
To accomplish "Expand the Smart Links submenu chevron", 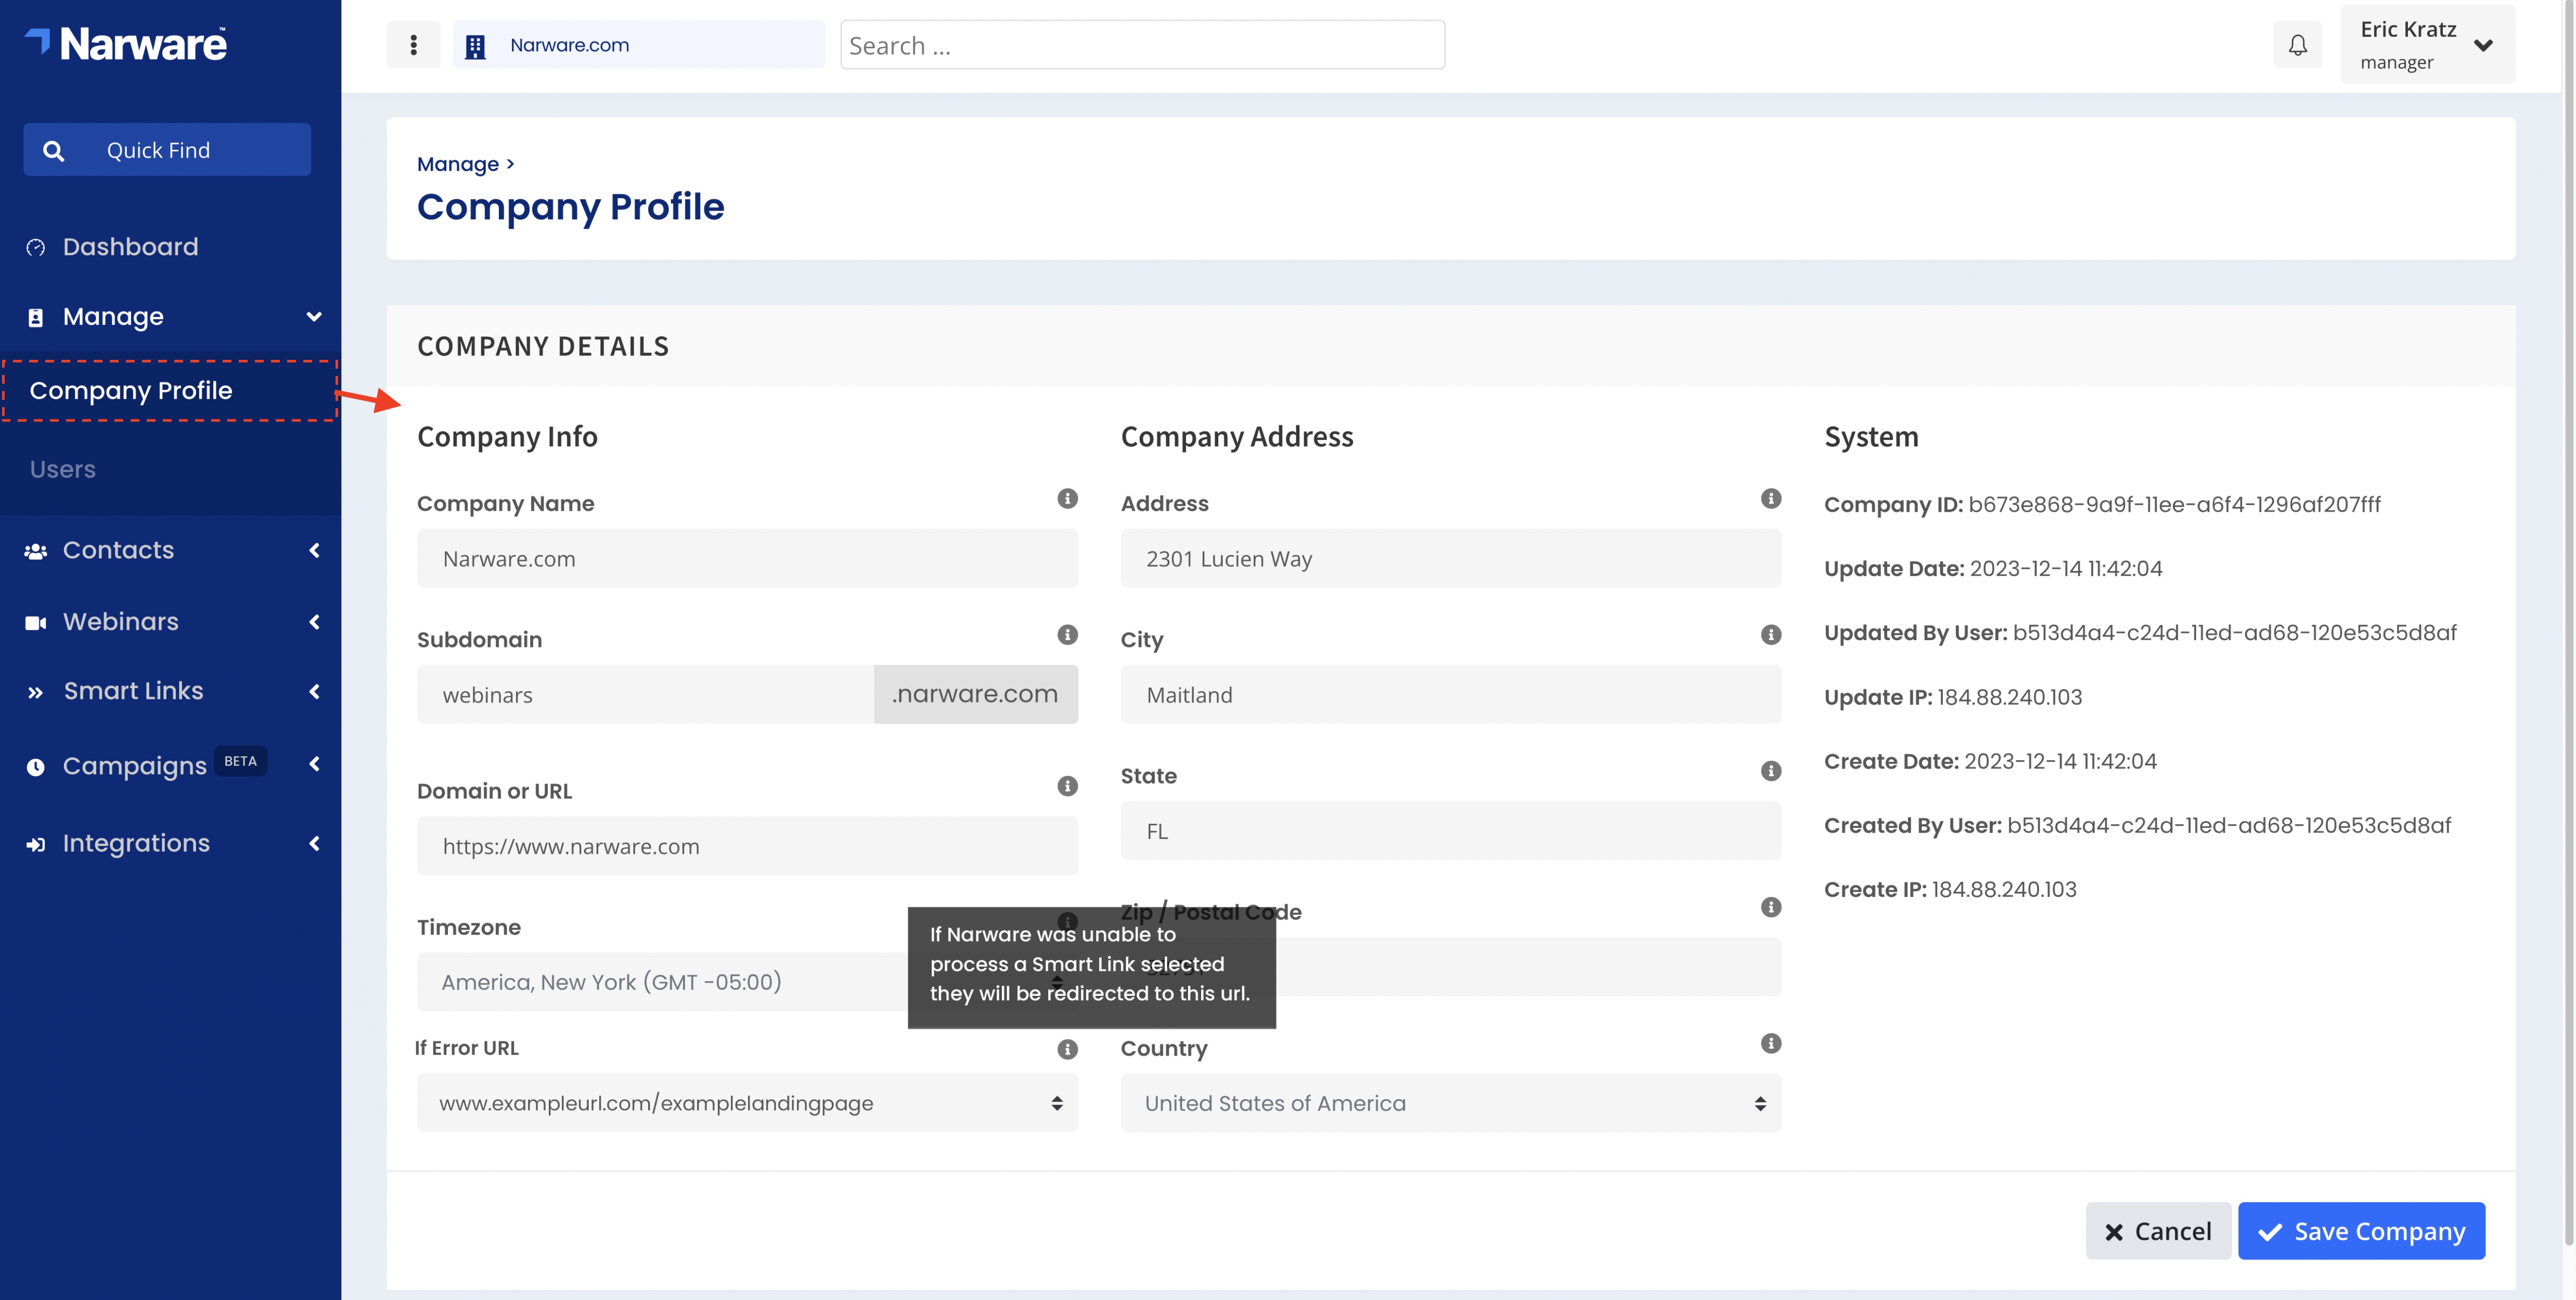I will (314, 691).
